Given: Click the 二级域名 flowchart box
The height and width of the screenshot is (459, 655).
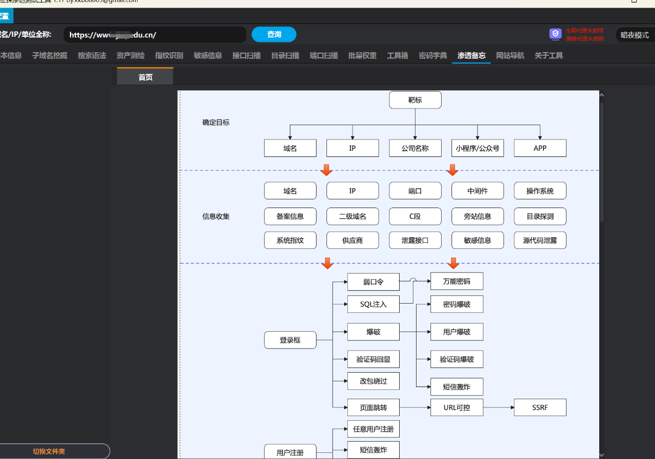Looking at the screenshot, I should [353, 216].
